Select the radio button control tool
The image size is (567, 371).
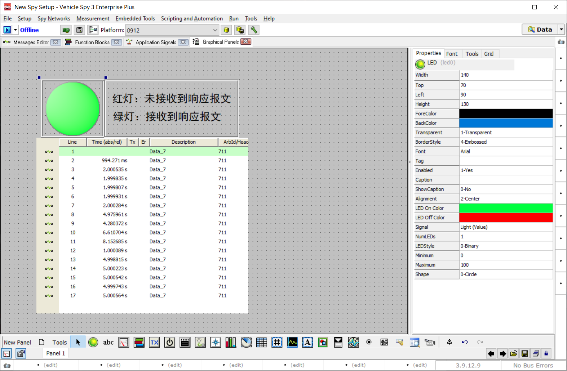point(369,342)
